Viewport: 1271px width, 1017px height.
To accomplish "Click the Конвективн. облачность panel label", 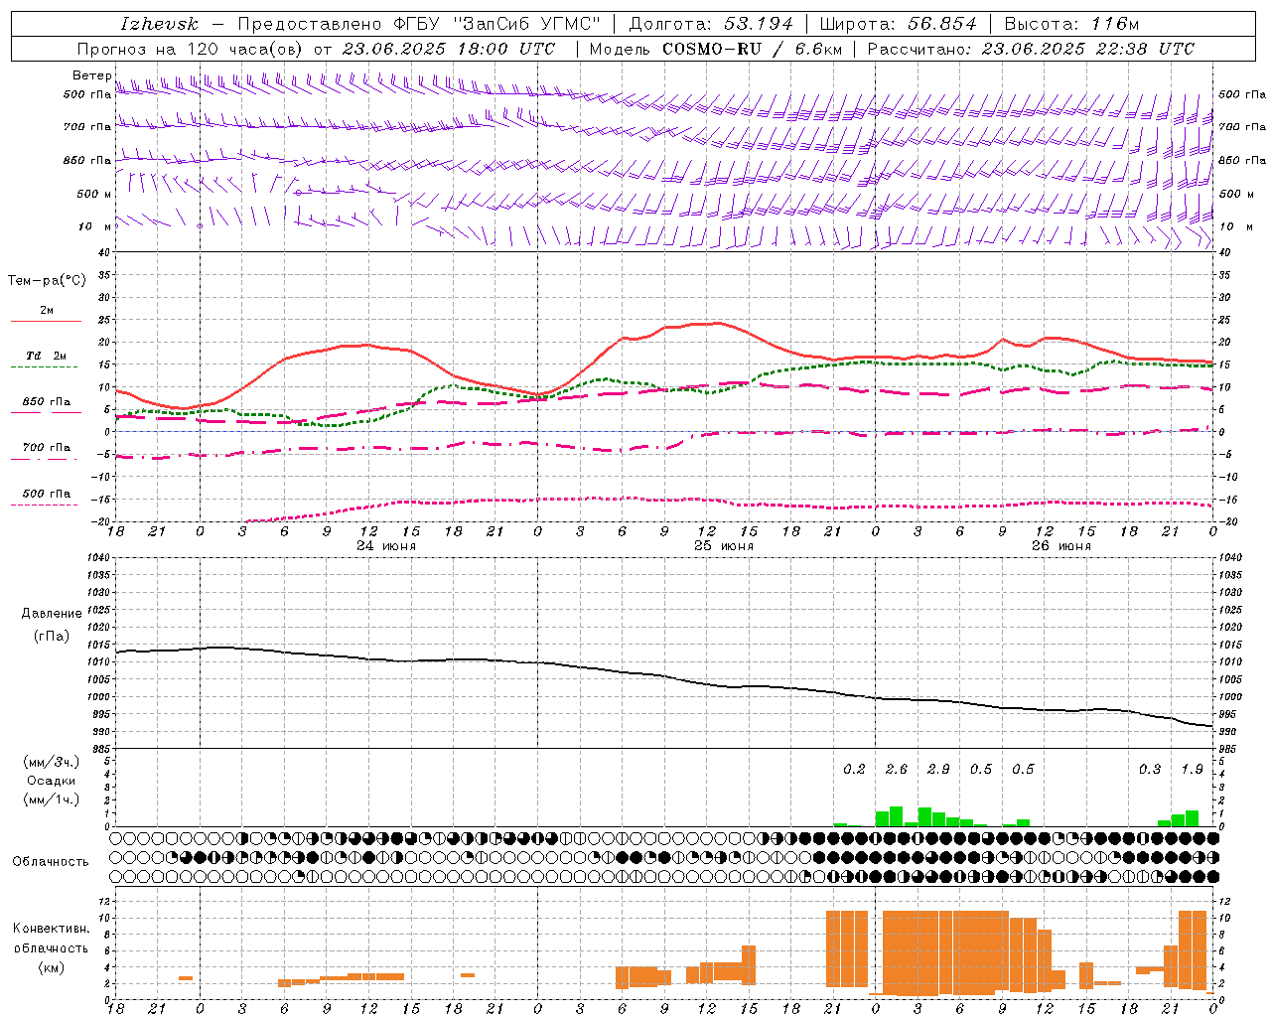I will coord(51,939).
